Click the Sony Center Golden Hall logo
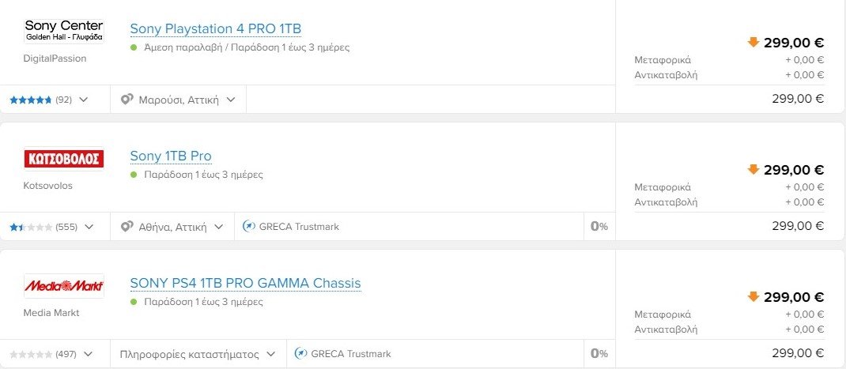The image size is (846, 369). (64, 32)
